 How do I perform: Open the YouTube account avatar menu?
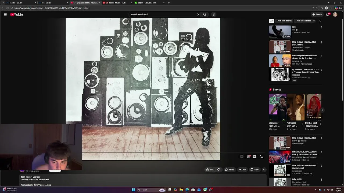[335, 14]
